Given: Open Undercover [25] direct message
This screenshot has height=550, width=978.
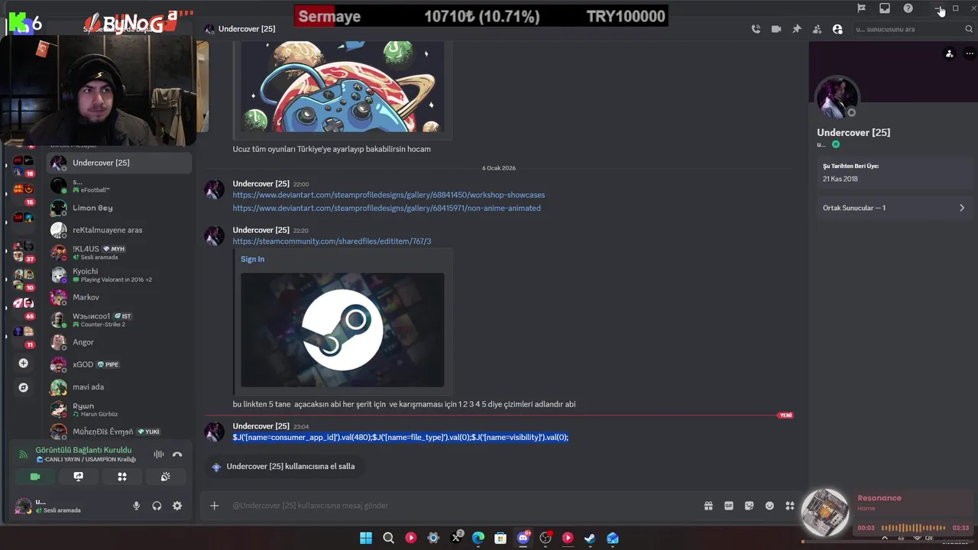Looking at the screenshot, I should 118,163.
